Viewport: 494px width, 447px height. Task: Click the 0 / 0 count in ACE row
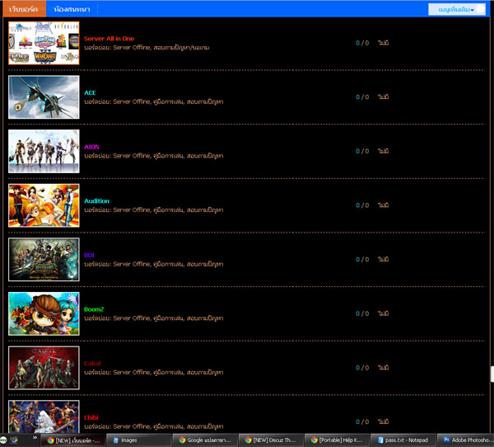362,97
